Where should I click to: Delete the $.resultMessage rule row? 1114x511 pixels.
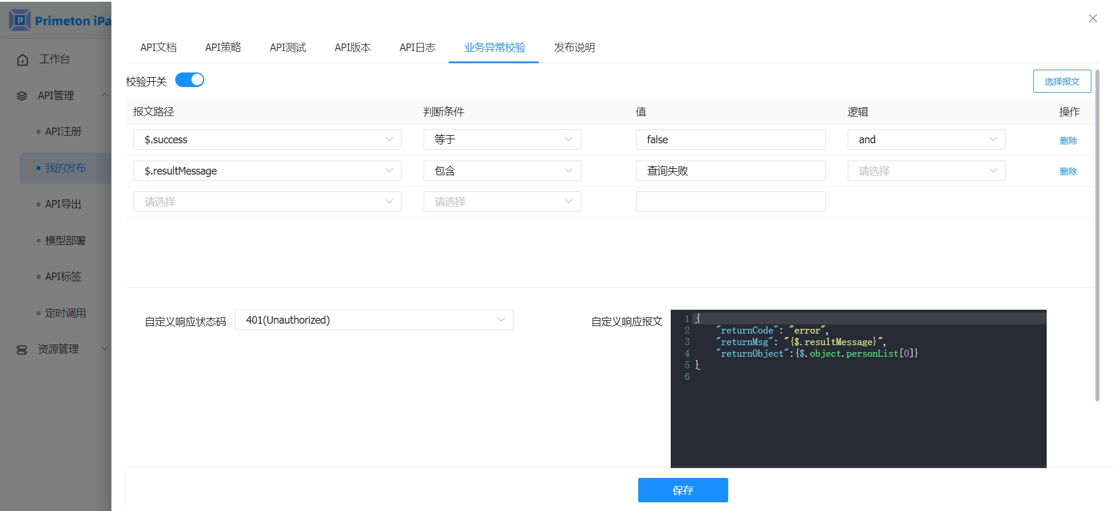coord(1068,172)
